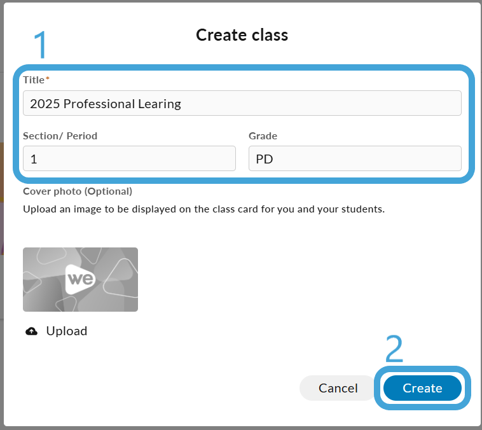The height and width of the screenshot is (430, 482).
Task: Open the default cover photo thumbnail
Action: (x=81, y=280)
